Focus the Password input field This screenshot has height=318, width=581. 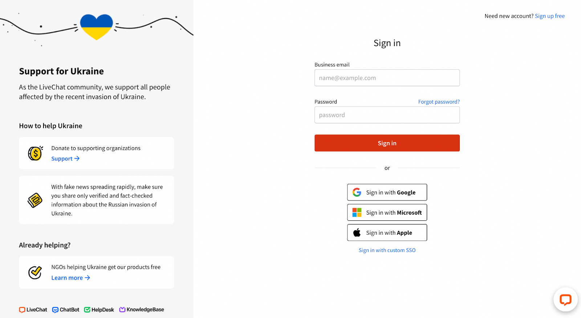point(387,115)
